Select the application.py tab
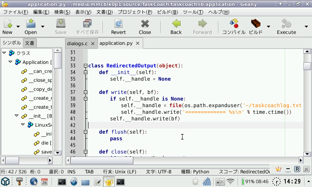The image size is (312, 187). (x=116, y=43)
